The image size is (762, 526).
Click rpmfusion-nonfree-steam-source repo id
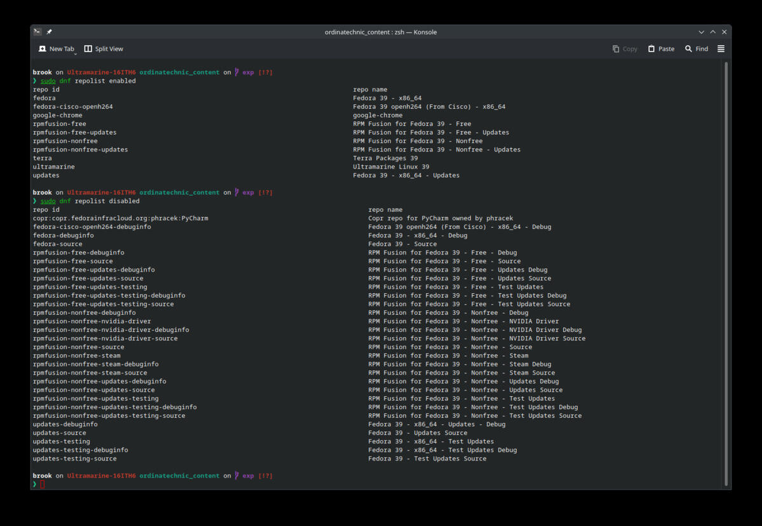(x=90, y=373)
